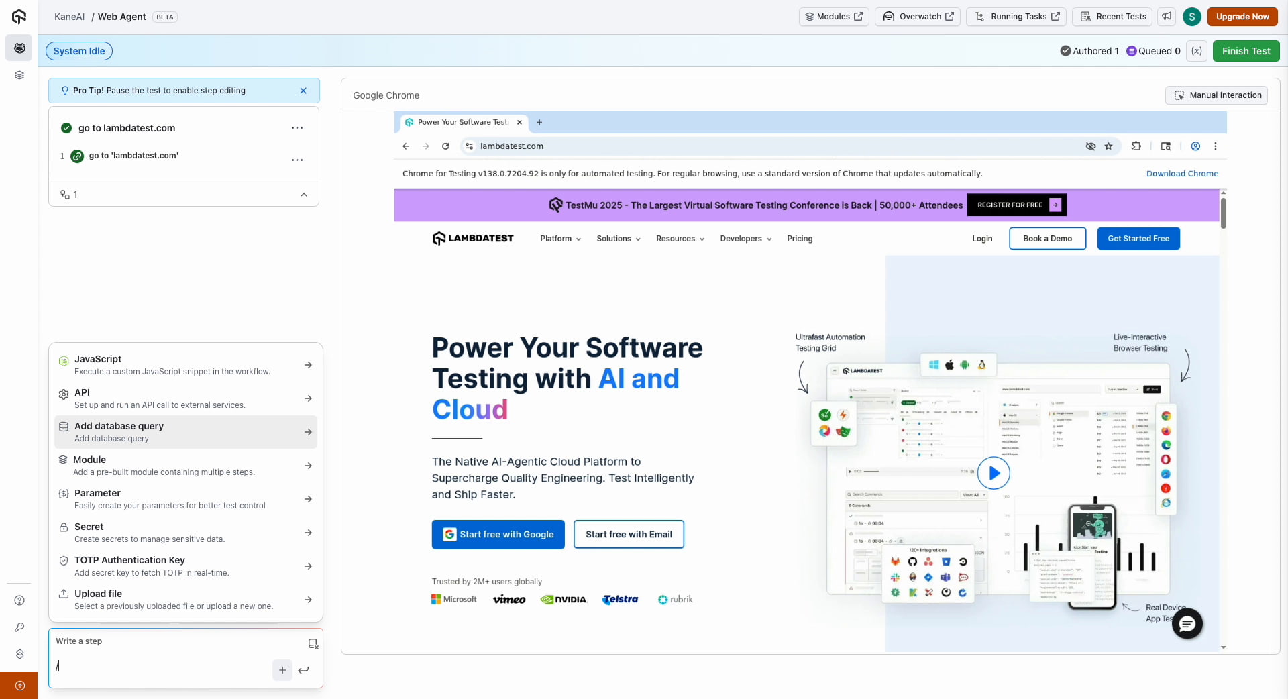Click the green checkmark on 'go to lambdatest.com'
1288x699 pixels.
coord(66,127)
